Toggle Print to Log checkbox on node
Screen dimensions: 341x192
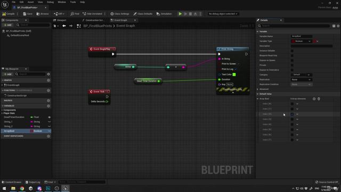point(236,69)
